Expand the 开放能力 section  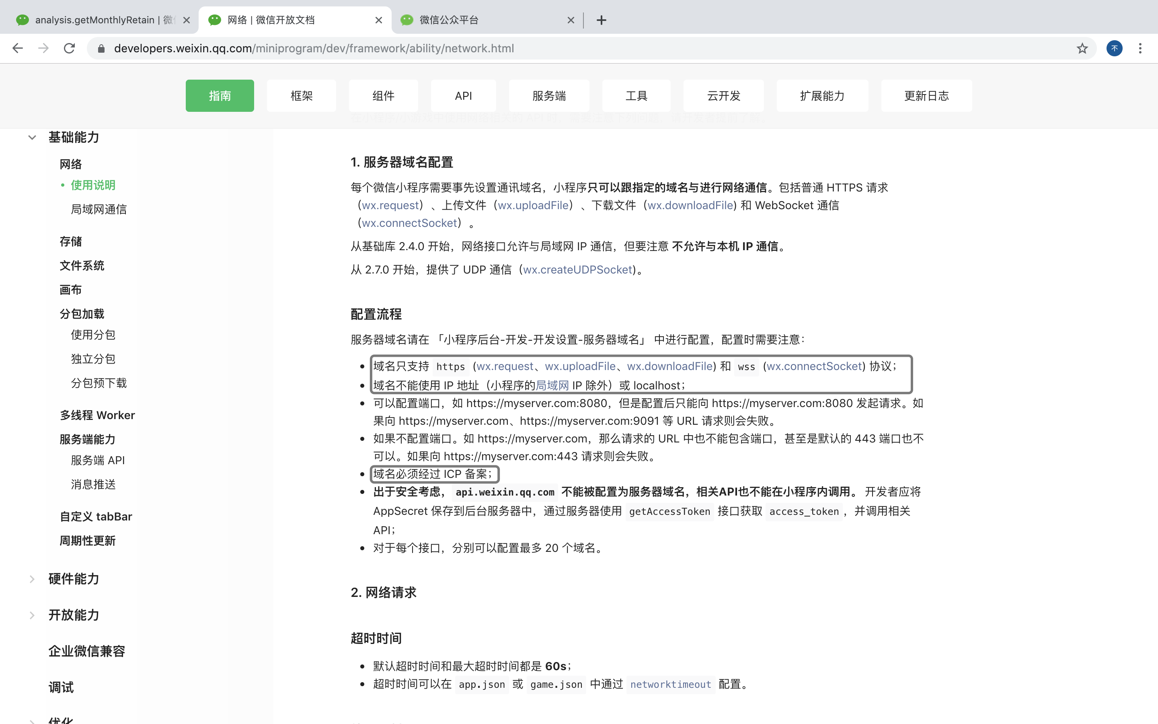point(32,615)
